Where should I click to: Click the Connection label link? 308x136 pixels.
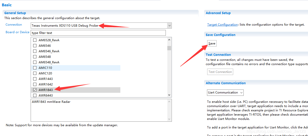click(14, 25)
